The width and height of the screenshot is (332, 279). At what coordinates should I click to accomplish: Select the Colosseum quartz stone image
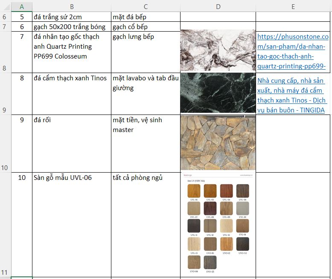[218, 50]
